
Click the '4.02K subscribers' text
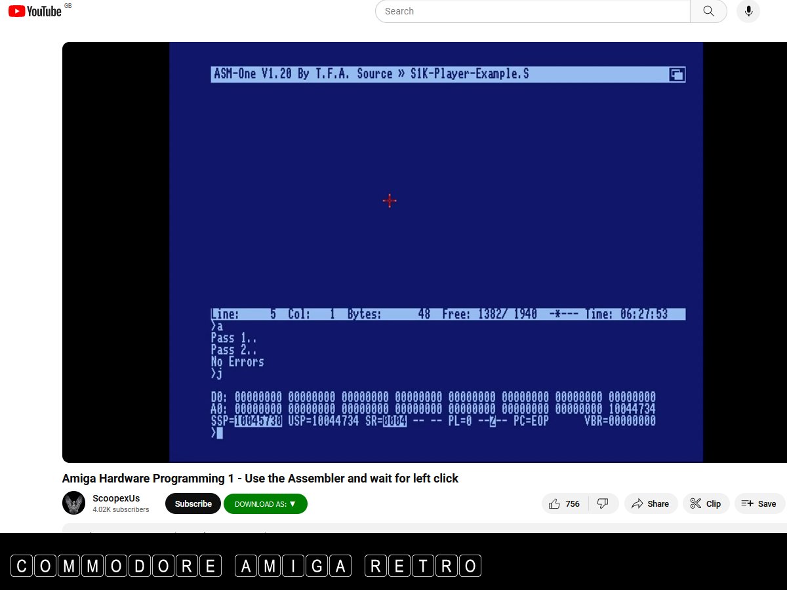click(121, 509)
